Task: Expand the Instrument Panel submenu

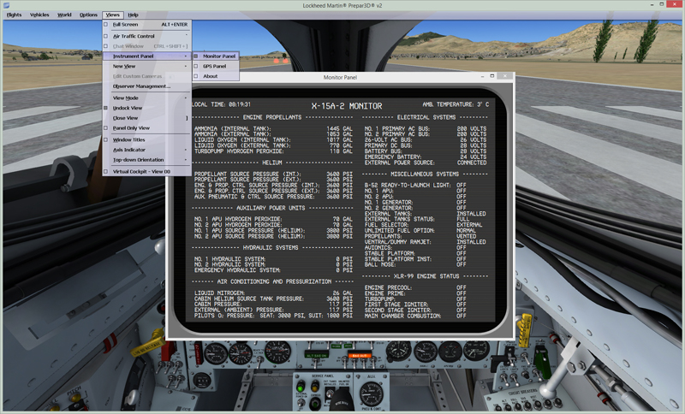Action: [146, 56]
